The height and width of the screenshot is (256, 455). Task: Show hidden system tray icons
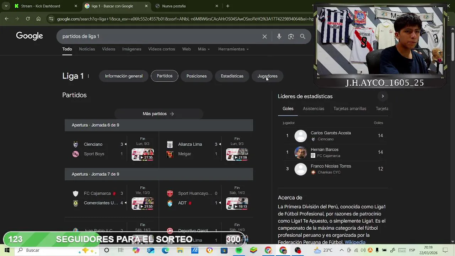342,250
